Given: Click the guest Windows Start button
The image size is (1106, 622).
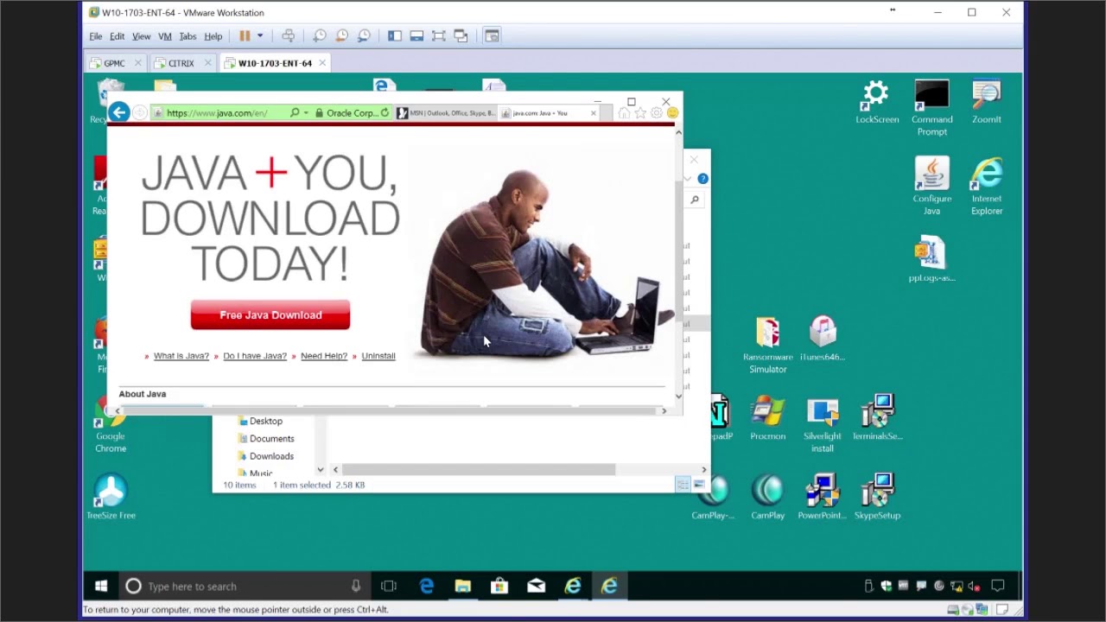Looking at the screenshot, I should (101, 587).
